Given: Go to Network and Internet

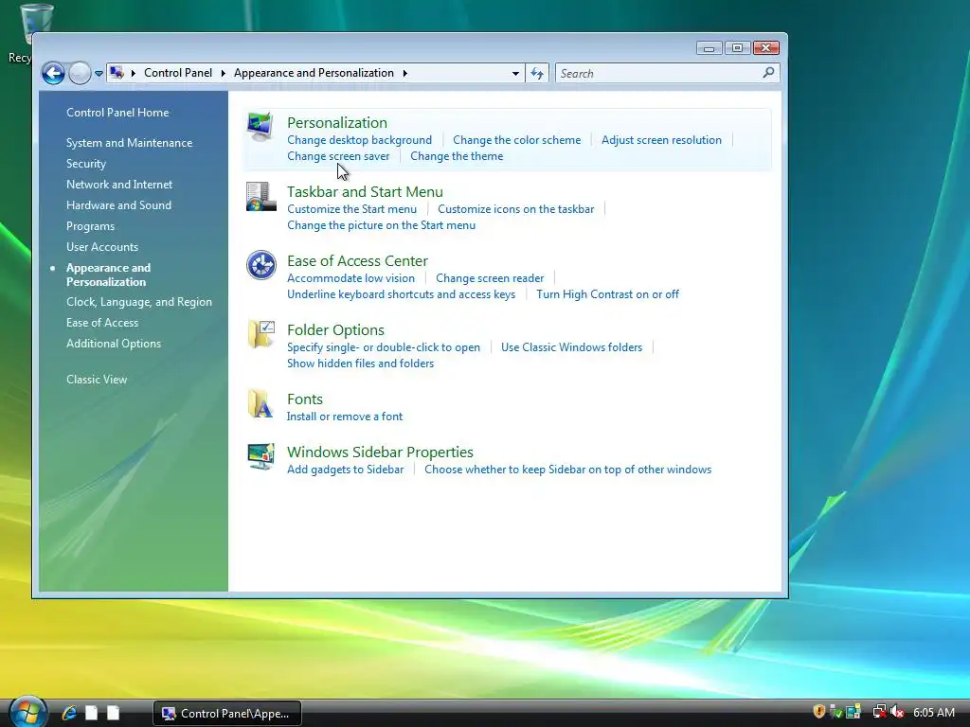Looking at the screenshot, I should pos(119,185).
